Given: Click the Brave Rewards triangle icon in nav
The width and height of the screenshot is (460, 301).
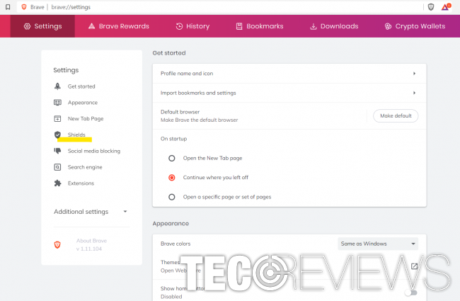Looking at the screenshot, I should [91, 26].
